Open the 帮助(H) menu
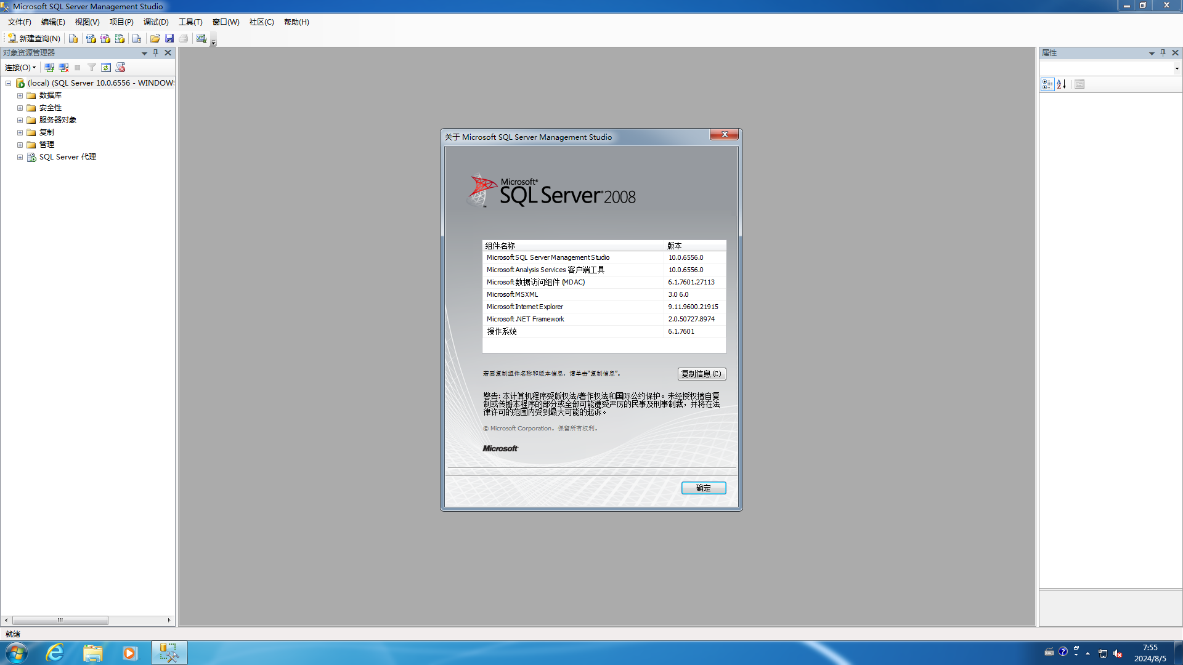Image resolution: width=1183 pixels, height=665 pixels. point(296,22)
